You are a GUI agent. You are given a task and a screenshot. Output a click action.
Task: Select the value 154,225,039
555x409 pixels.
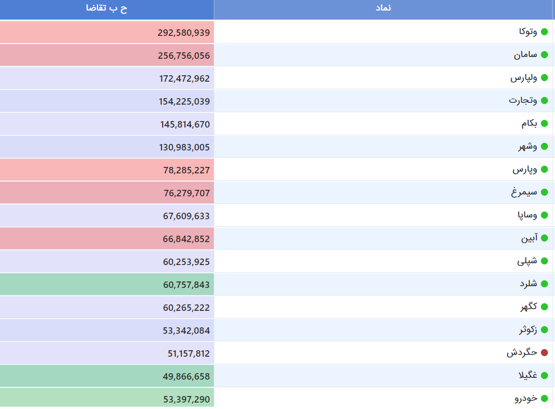[184, 101]
